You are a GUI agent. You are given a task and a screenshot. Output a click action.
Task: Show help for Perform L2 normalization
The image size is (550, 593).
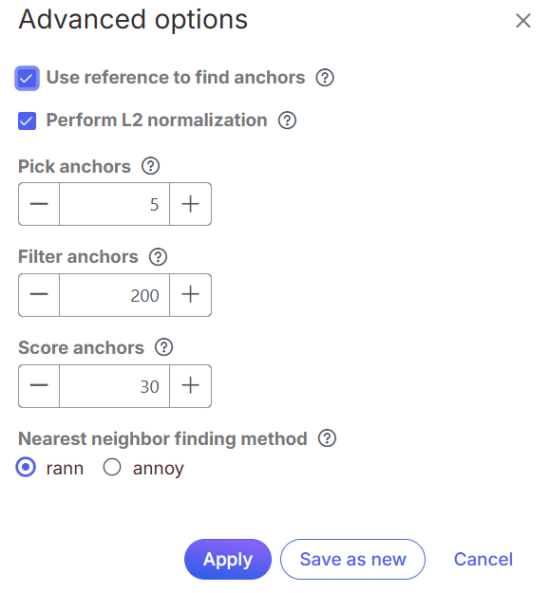(287, 120)
